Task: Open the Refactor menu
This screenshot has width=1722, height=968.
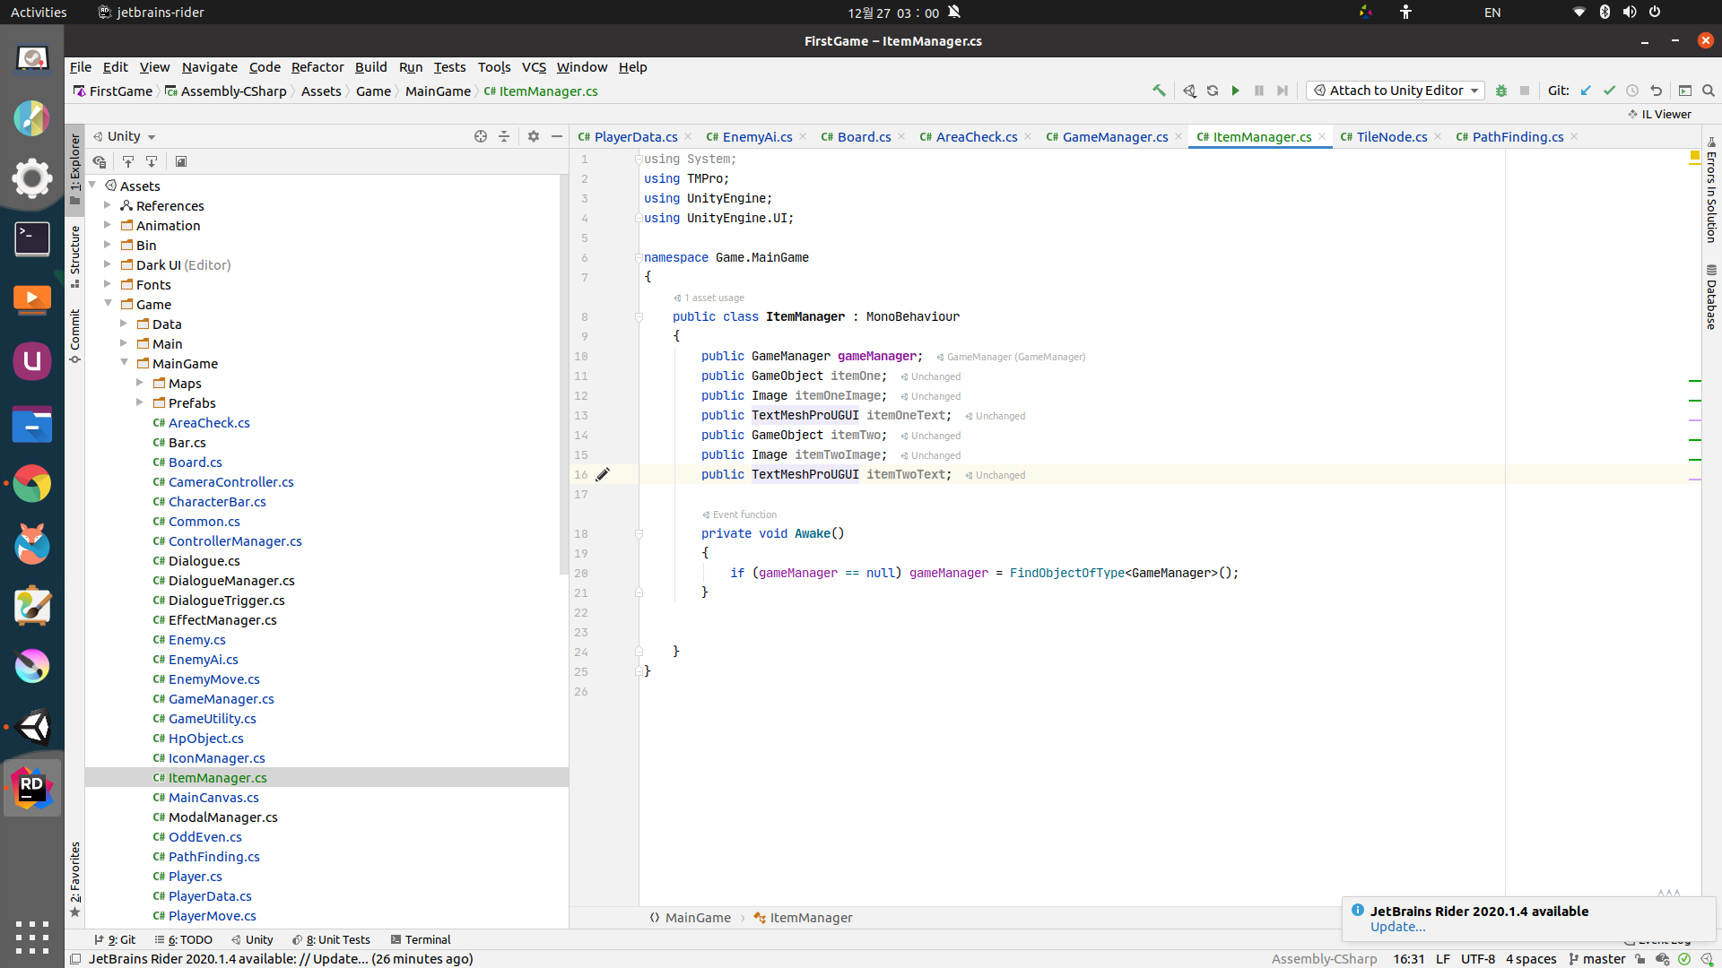Action: pyautogui.click(x=317, y=67)
